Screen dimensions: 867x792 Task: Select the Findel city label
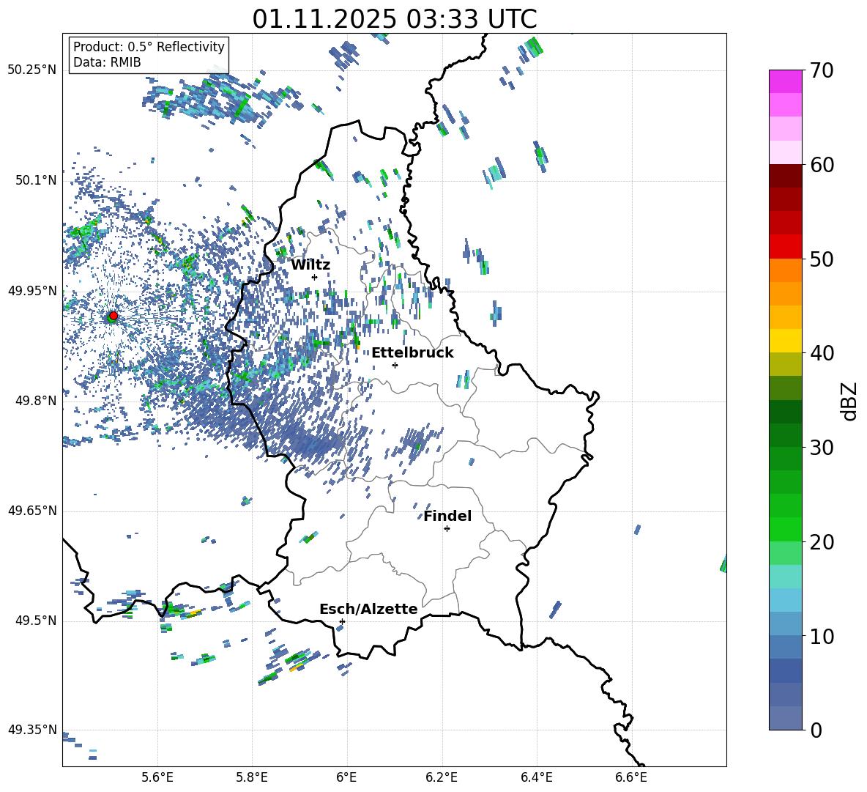(x=447, y=516)
